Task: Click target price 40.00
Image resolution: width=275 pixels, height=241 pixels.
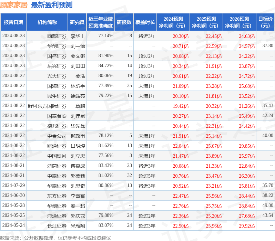Action: pyautogui.click(x=268, y=136)
